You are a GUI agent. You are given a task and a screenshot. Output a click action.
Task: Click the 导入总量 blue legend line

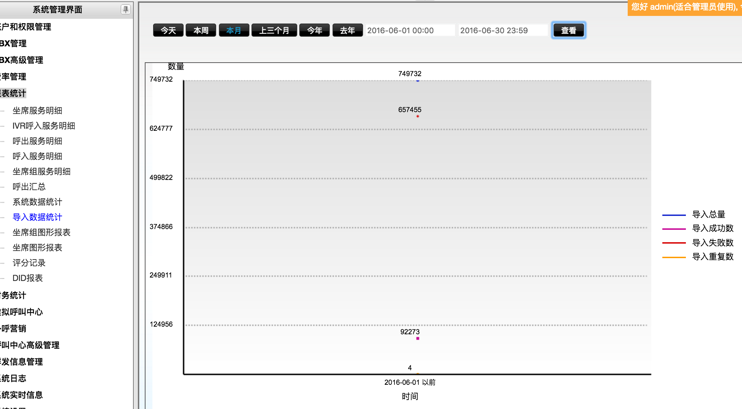point(674,215)
